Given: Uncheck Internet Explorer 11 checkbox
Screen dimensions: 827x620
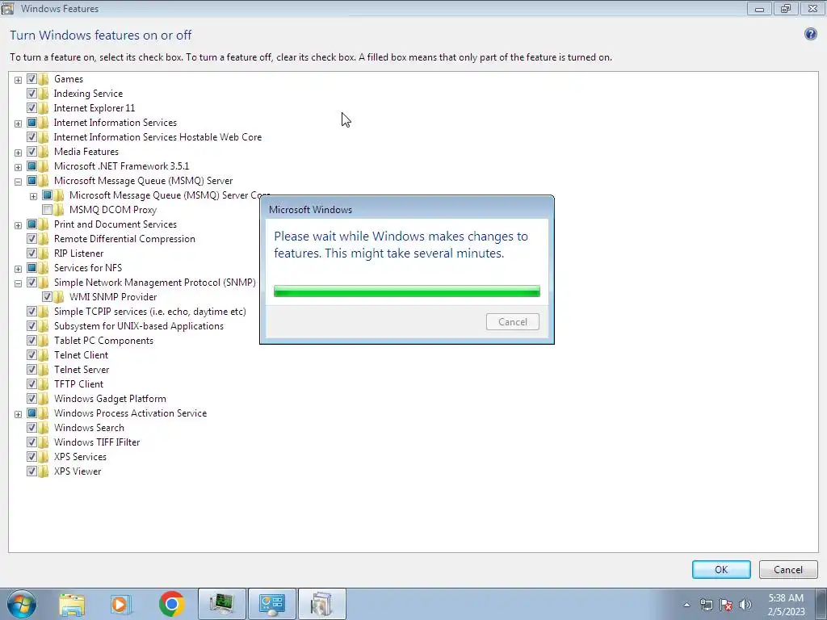Looking at the screenshot, I should (31, 108).
